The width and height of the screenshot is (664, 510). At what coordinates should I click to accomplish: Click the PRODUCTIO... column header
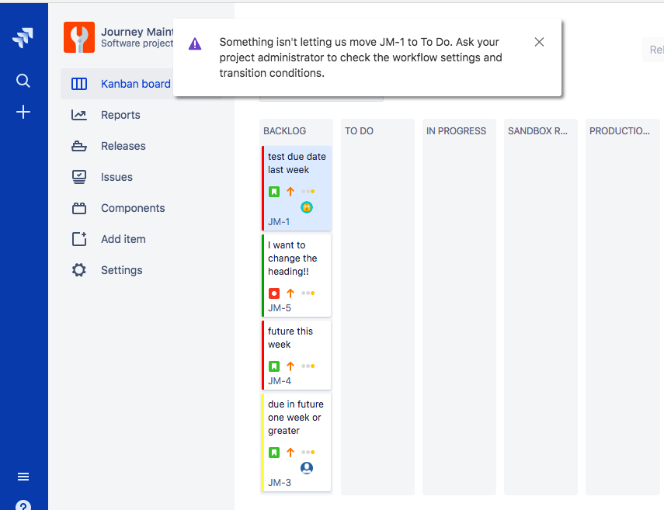[619, 131]
